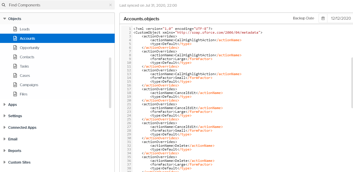Click the search magnifier icon
Image resolution: width=353 pixels, height=172 pixels.
point(4,5)
